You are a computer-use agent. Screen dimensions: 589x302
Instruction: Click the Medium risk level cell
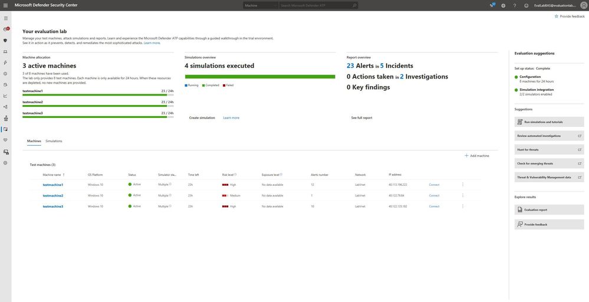click(231, 196)
